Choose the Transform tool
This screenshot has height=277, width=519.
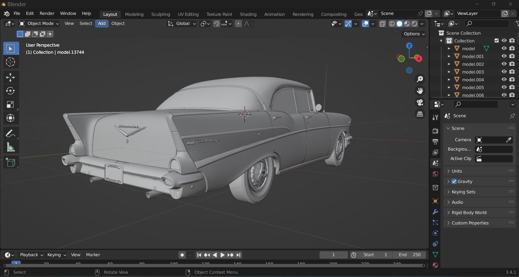(x=10, y=118)
